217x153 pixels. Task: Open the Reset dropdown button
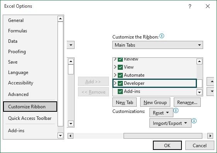pos(161,113)
